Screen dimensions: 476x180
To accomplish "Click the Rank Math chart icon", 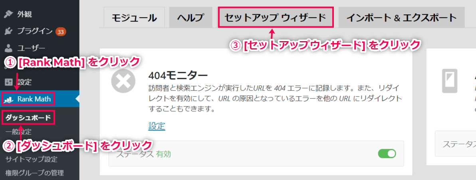I will 9,99.
